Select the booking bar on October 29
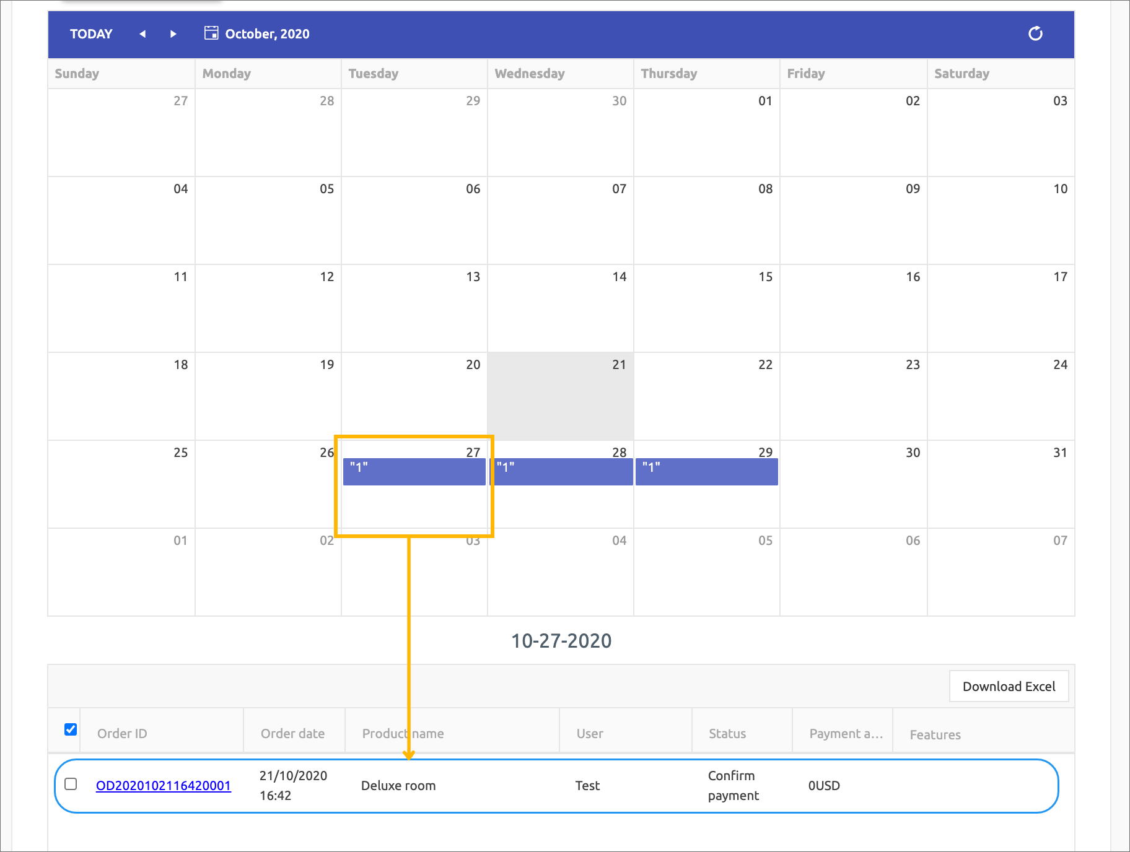Viewport: 1130px width, 852px height. tap(707, 472)
